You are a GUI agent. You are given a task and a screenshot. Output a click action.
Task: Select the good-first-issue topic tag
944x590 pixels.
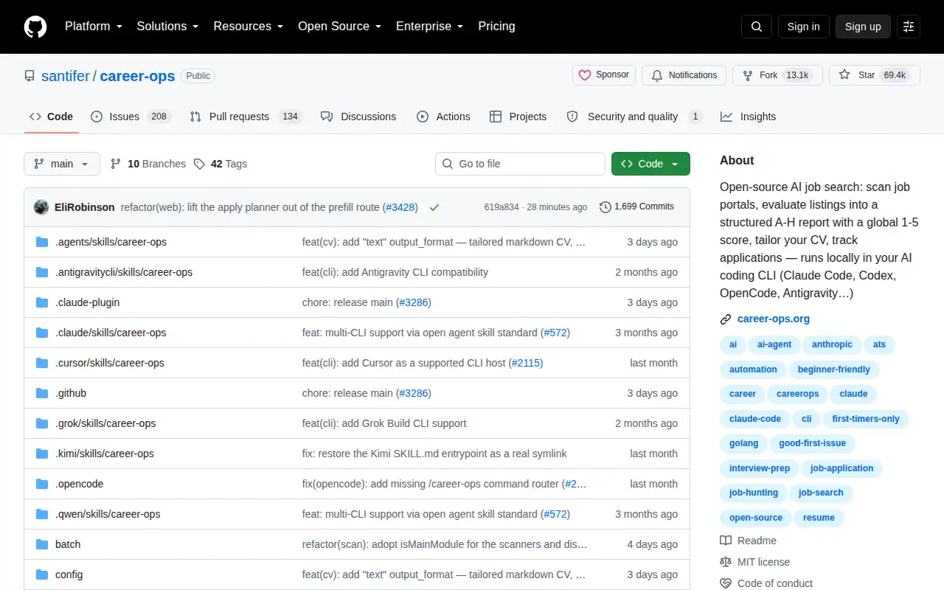(812, 443)
